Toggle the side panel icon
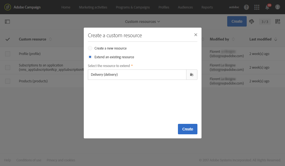285x166 pixels. [x=7, y=22]
